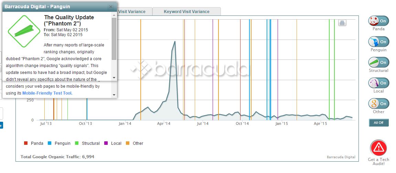Click the green Structural legend swatch
Viewport: 396px width, 173px height.
coord(77,143)
